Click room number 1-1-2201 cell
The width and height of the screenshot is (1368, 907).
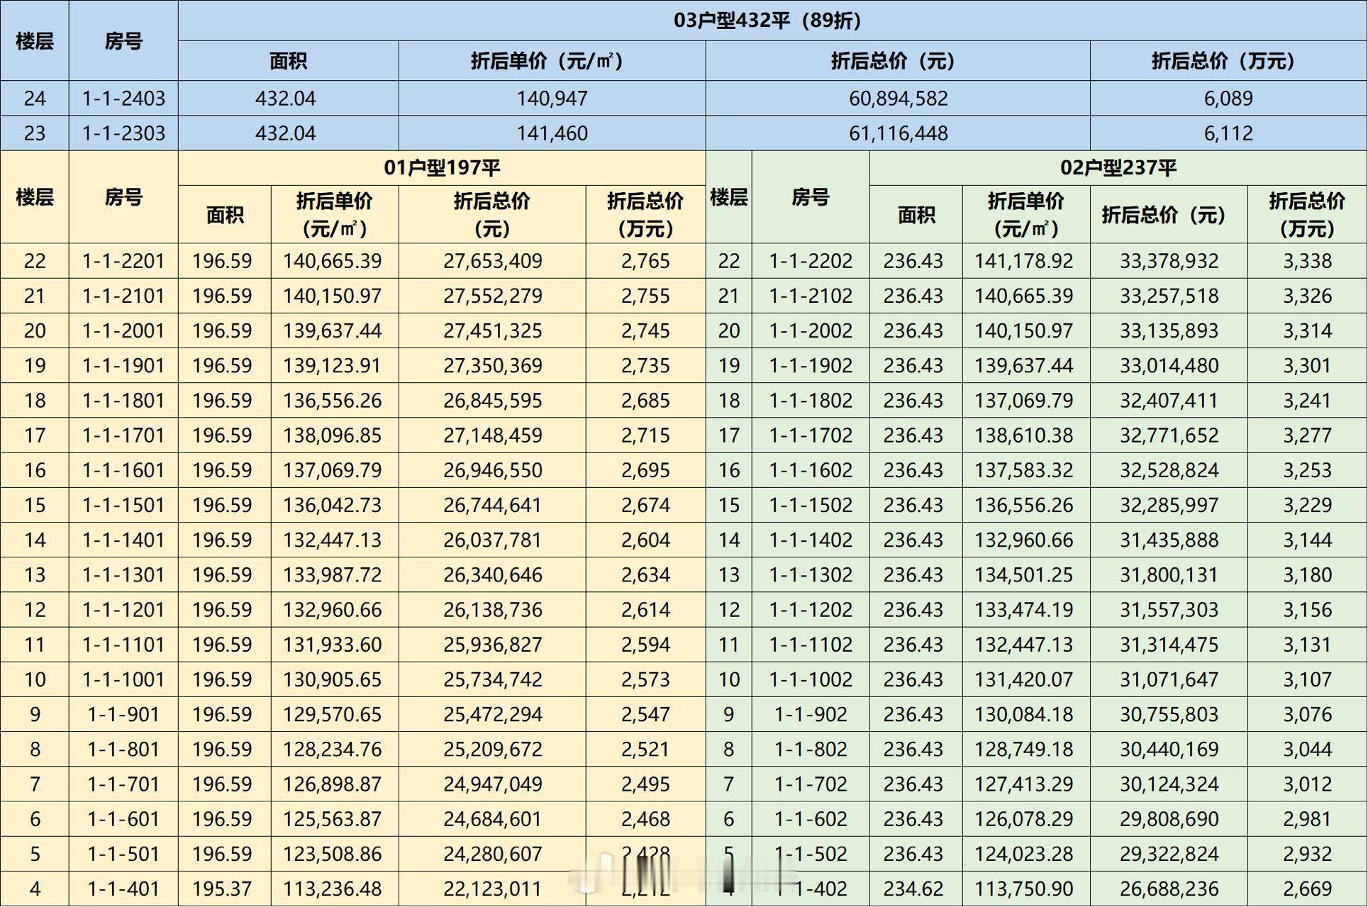click(123, 261)
